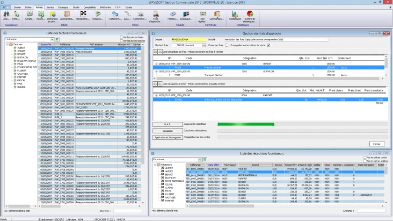Select BRICE MATERIAUX in the Réceptions tree
The height and width of the screenshot is (221, 393).
click(175, 181)
